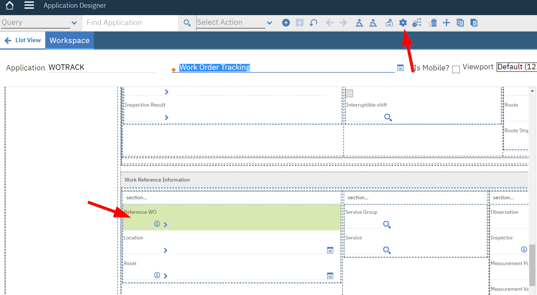
Task: Open the Select Action dropdown
Action: (269, 23)
